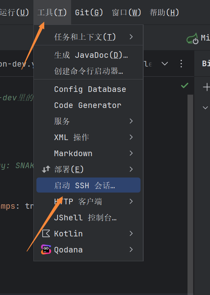Open the Git(G) menu
The width and height of the screenshot is (210, 295).
tap(89, 12)
